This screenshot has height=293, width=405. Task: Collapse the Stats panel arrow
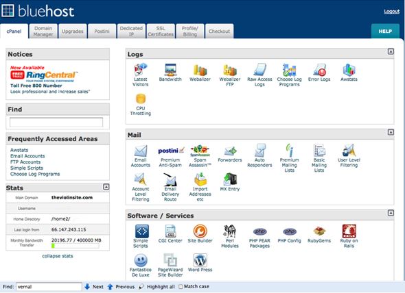pyautogui.click(x=106, y=187)
